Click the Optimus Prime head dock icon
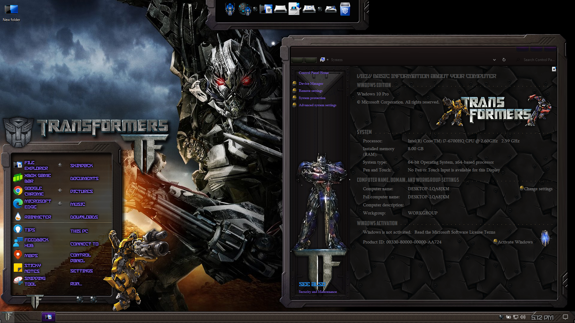The width and height of the screenshot is (575, 323). point(230,9)
